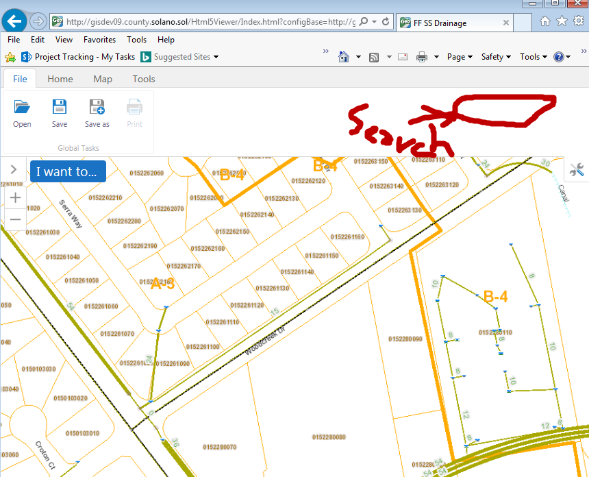Image resolution: width=589 pixels, height=477 pixels.
Task: Click the browser Back arrow button
Action: click(14, 21)
